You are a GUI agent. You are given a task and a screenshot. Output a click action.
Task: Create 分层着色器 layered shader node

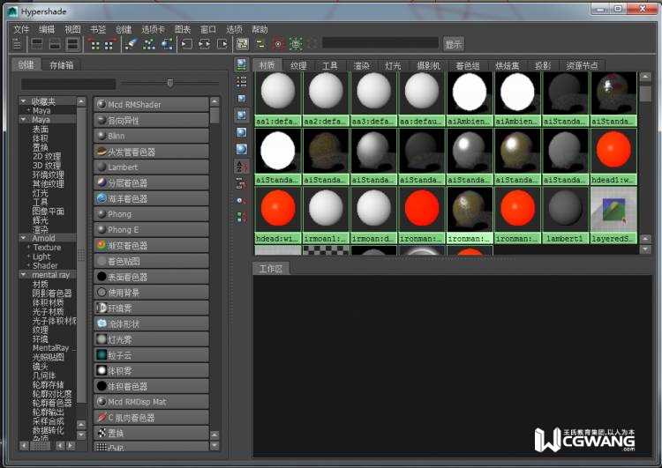click(151, 182)
